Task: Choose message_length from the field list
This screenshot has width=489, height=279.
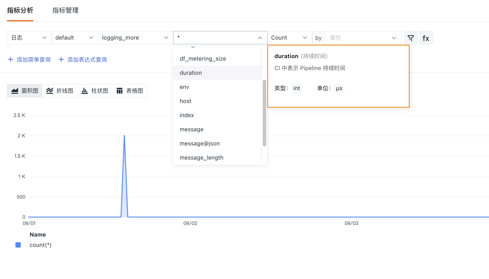Action: (x=217, y=158)
